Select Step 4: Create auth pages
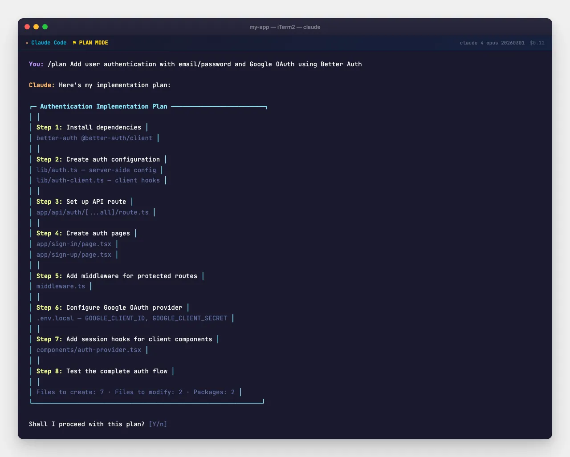 point(83,233)
